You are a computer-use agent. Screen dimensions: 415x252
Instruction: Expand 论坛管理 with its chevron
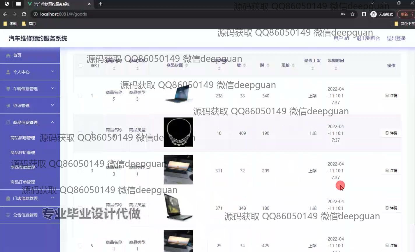pyautogui.click(x=52, y=105)
